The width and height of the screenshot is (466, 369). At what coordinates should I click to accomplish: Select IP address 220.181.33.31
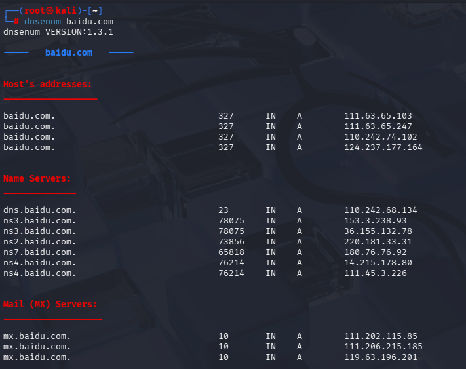pos(378,242)
